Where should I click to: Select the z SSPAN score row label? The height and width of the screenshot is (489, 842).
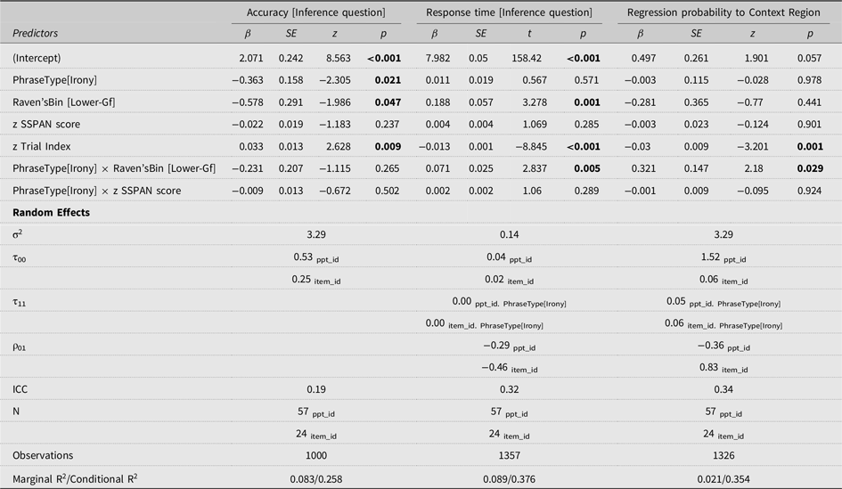(46, 124)
